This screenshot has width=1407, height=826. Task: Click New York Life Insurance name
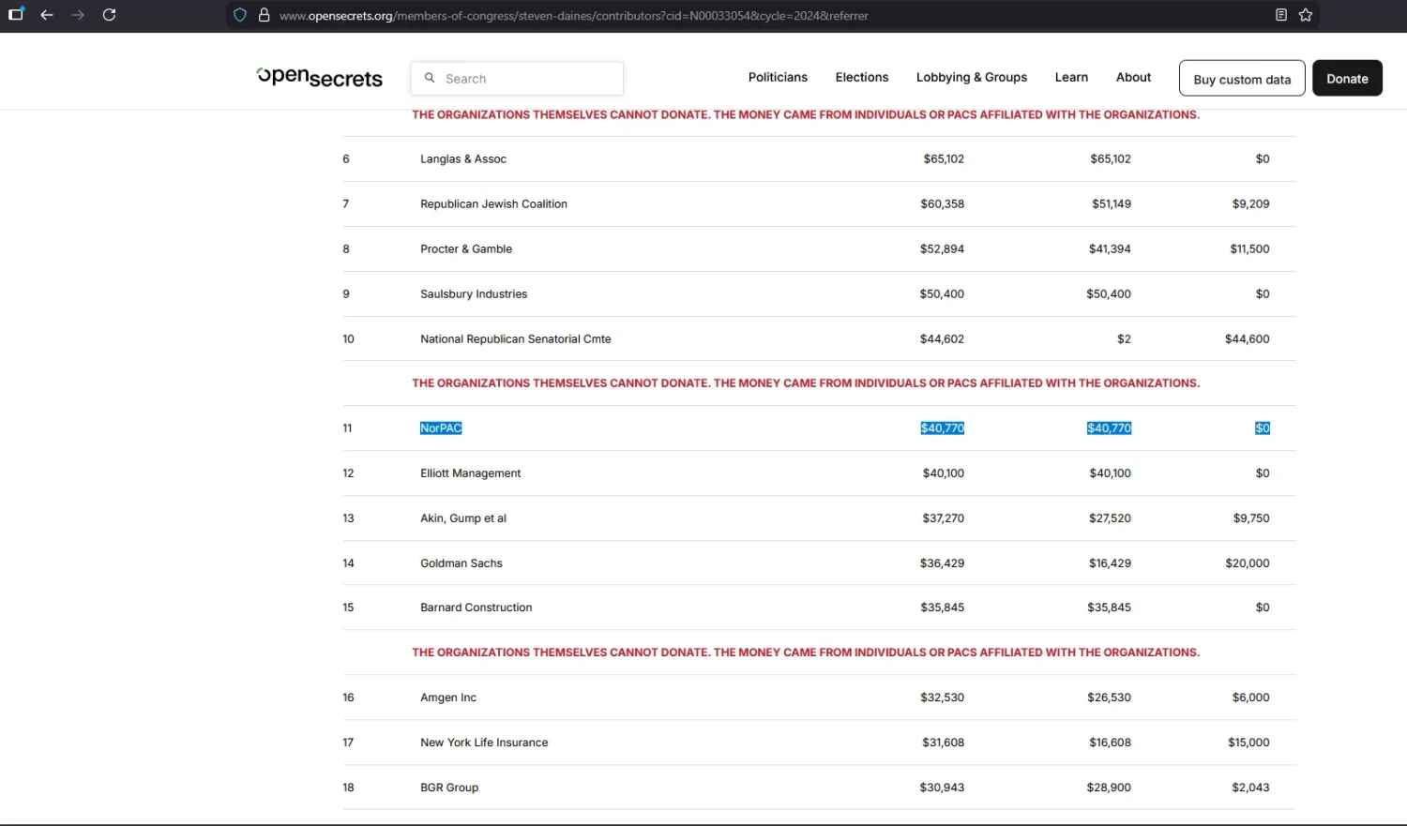484,743
